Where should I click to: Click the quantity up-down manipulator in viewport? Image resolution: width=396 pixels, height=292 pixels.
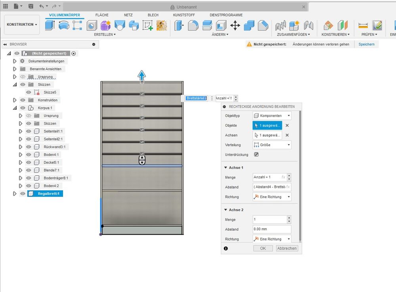coord(142,160)
